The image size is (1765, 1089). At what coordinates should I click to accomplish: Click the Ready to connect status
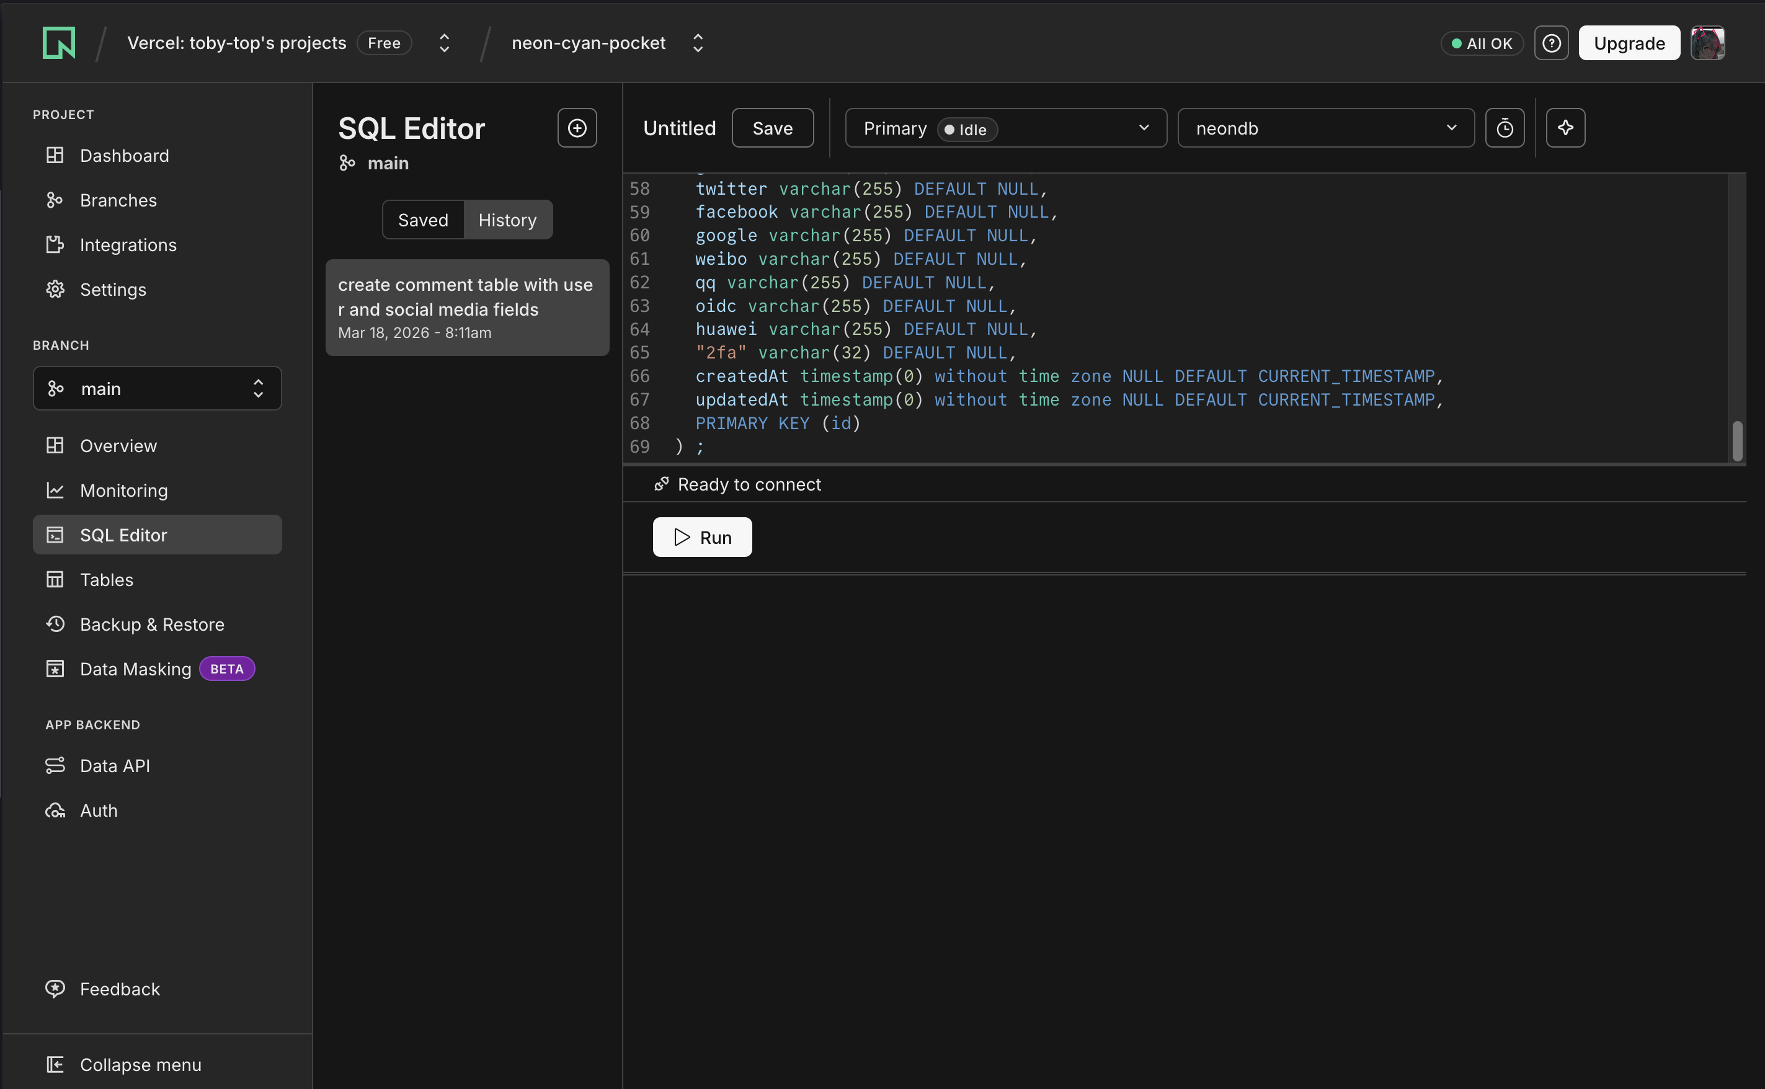click(x=737, y=485)
